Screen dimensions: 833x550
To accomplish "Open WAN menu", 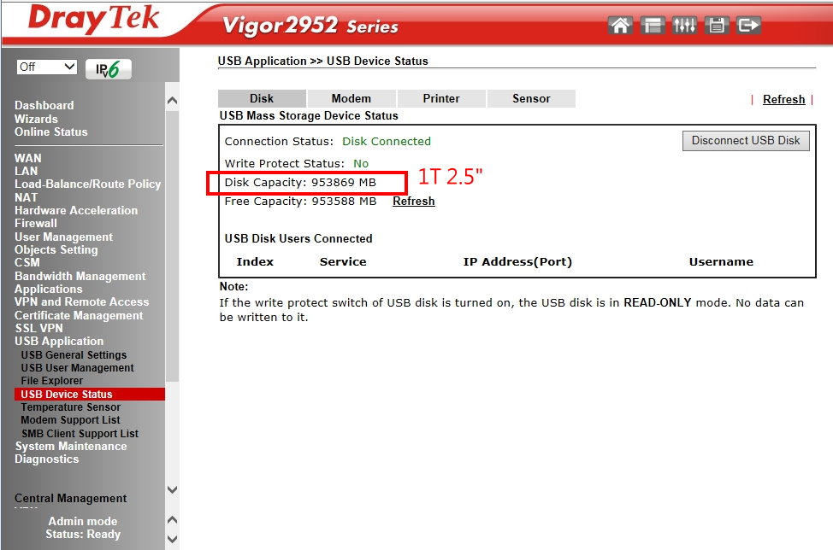I will pyautogui.click(x=27, y=158).
